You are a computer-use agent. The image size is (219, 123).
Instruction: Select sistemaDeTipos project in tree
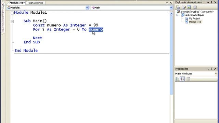pos(195,15)
